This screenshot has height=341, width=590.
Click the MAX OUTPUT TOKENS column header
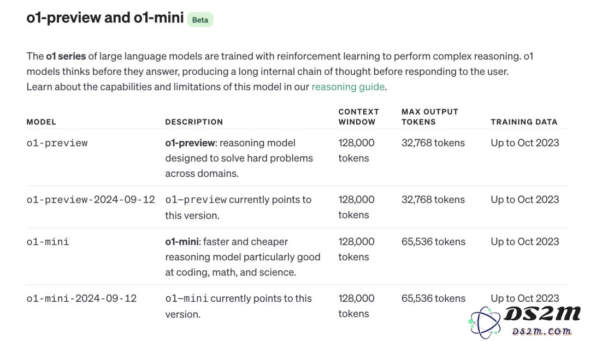430,117
